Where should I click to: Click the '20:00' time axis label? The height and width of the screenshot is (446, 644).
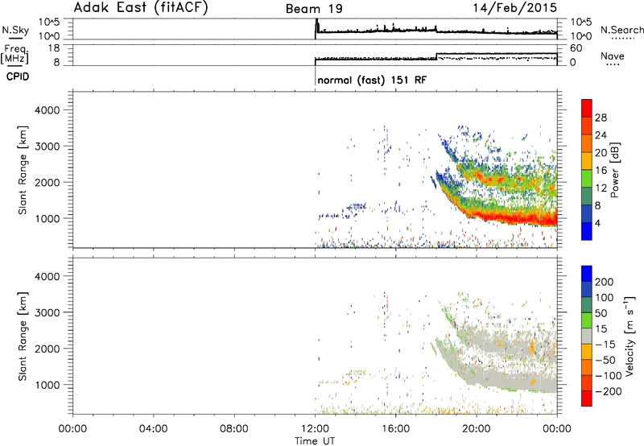[477, 429]
